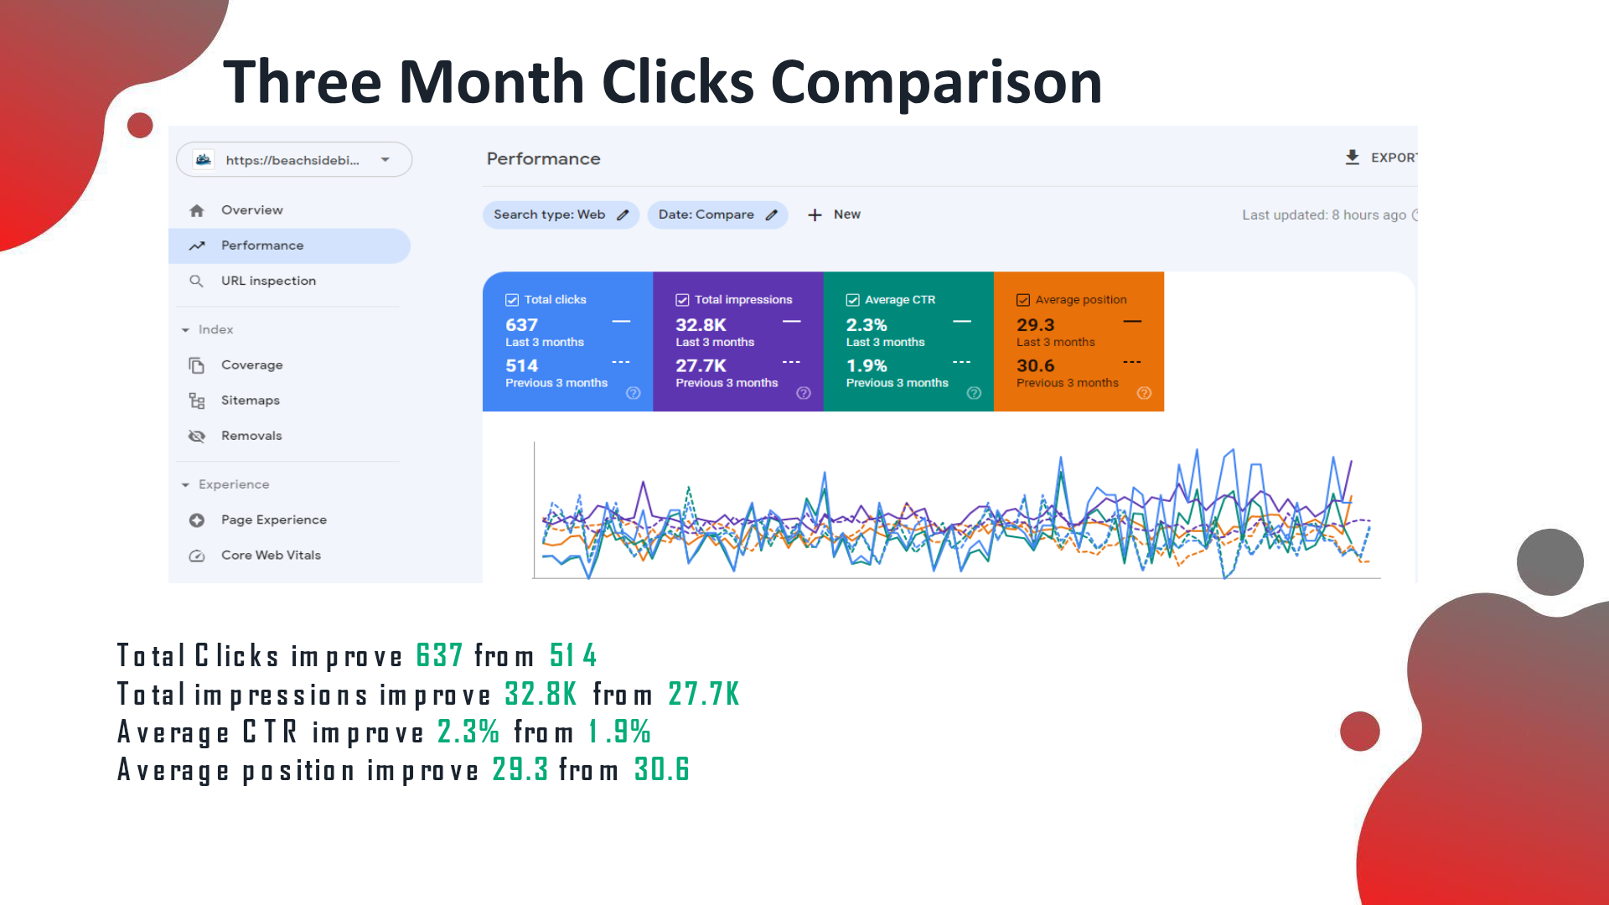Open Sitemaps from the sidebar
This screenshot has width=1609, height=905.
pyautogui.click(x=250, y=401)
